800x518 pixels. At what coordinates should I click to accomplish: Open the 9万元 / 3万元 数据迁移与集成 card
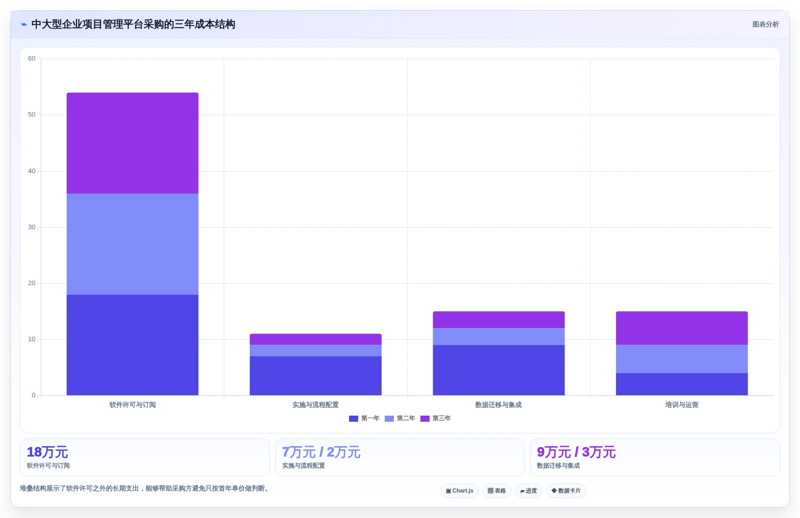[x=655, y=457]
